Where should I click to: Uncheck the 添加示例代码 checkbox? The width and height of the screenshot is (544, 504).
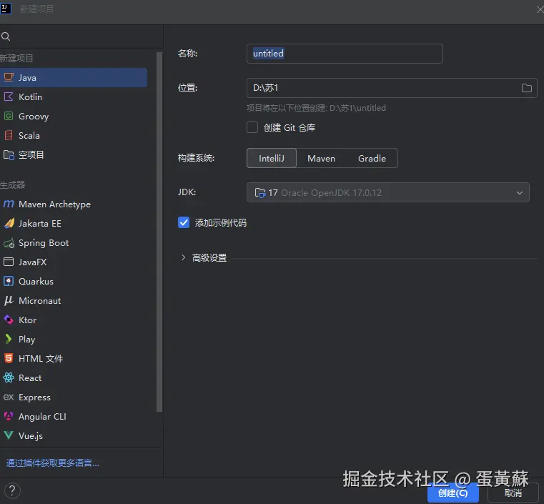pyautogui.click(x=184, y=222)
